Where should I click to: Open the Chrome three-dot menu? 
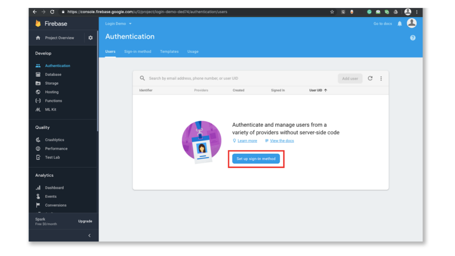point(417,12)
